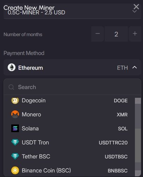
Task: Click the Monero logo icon
Action: 15,114
